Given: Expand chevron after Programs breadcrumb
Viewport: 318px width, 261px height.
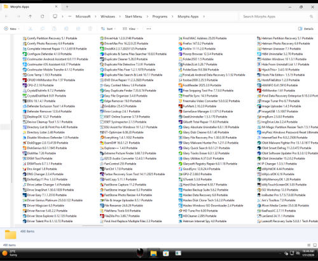Looking at the screenshot, I should 172,17.
